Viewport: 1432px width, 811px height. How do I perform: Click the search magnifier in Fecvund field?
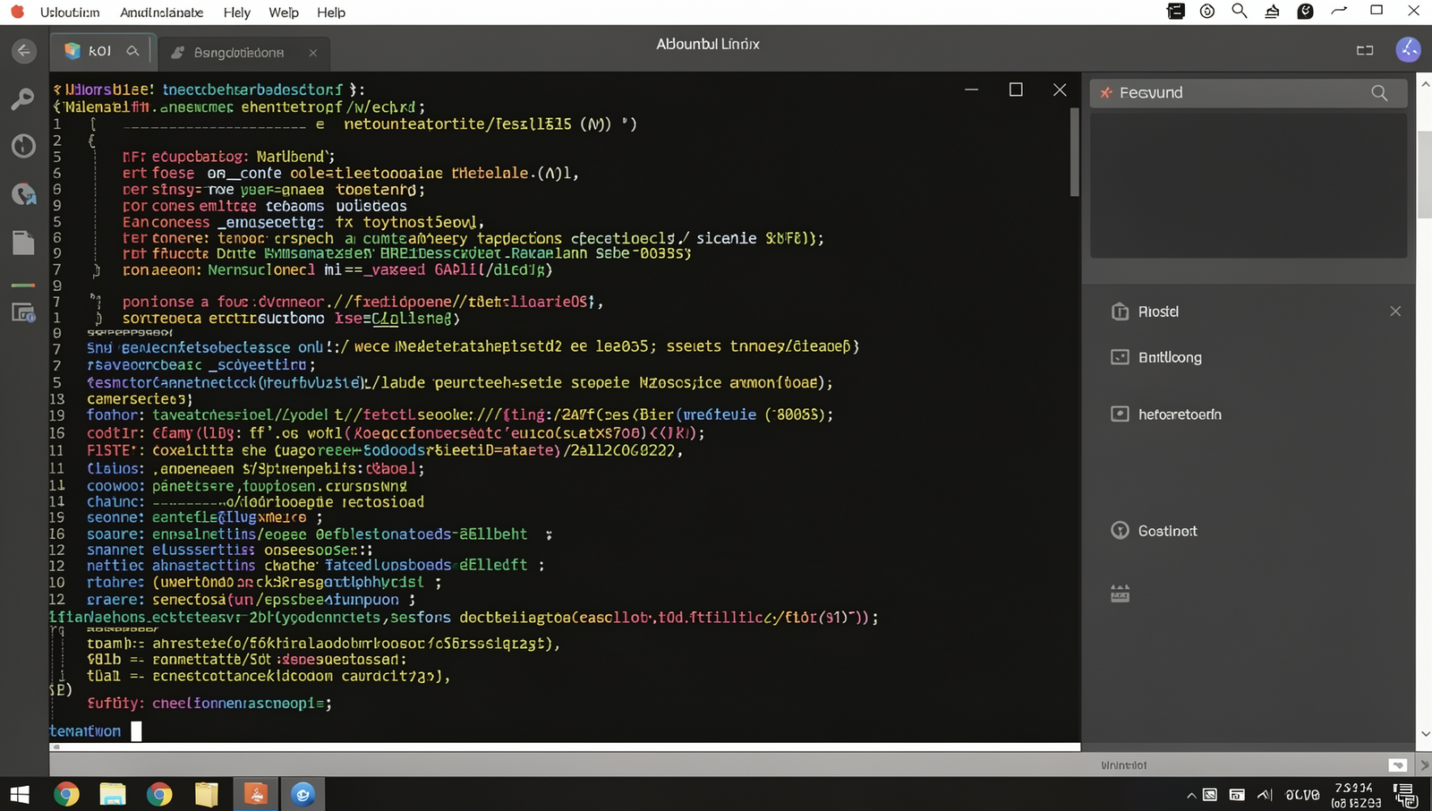click(1379, 93)
